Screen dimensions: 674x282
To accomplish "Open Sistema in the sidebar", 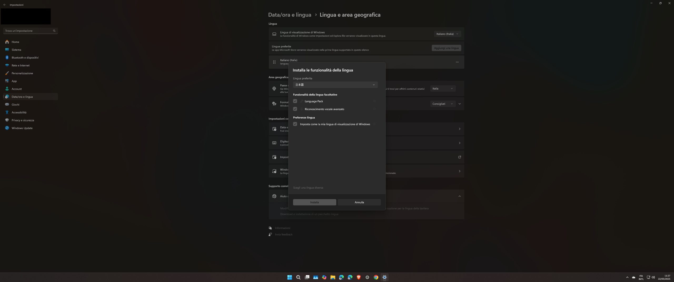I will [31, 50].
